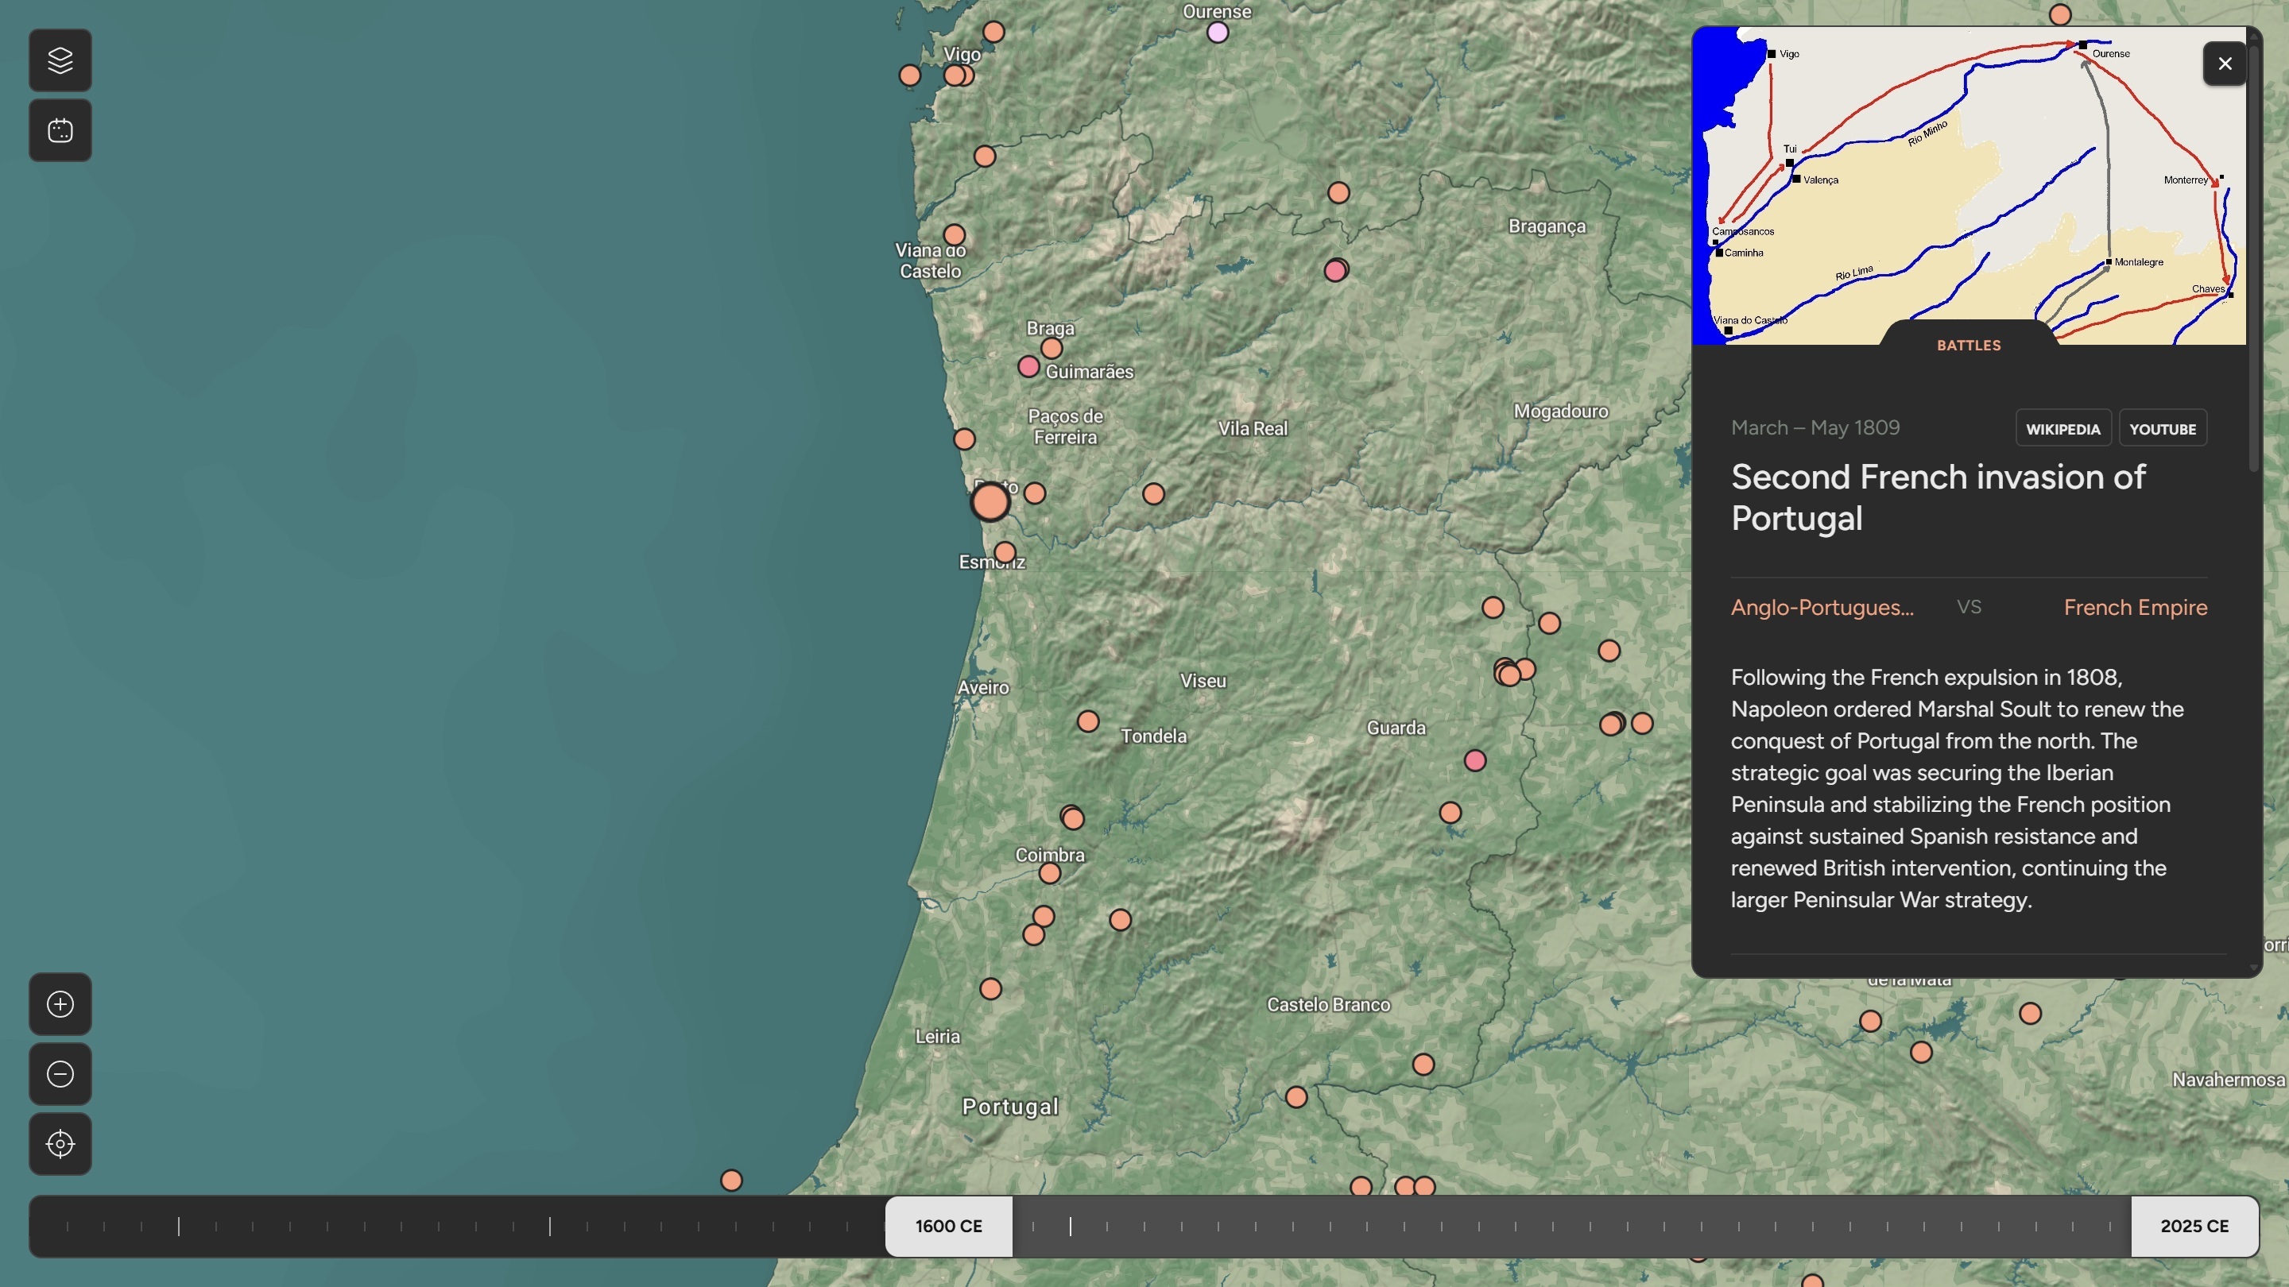The image size is (2289, 1287).
Task: Click the tall timeline tick after 1600 CE
Action: (x=1070, y=1226)
